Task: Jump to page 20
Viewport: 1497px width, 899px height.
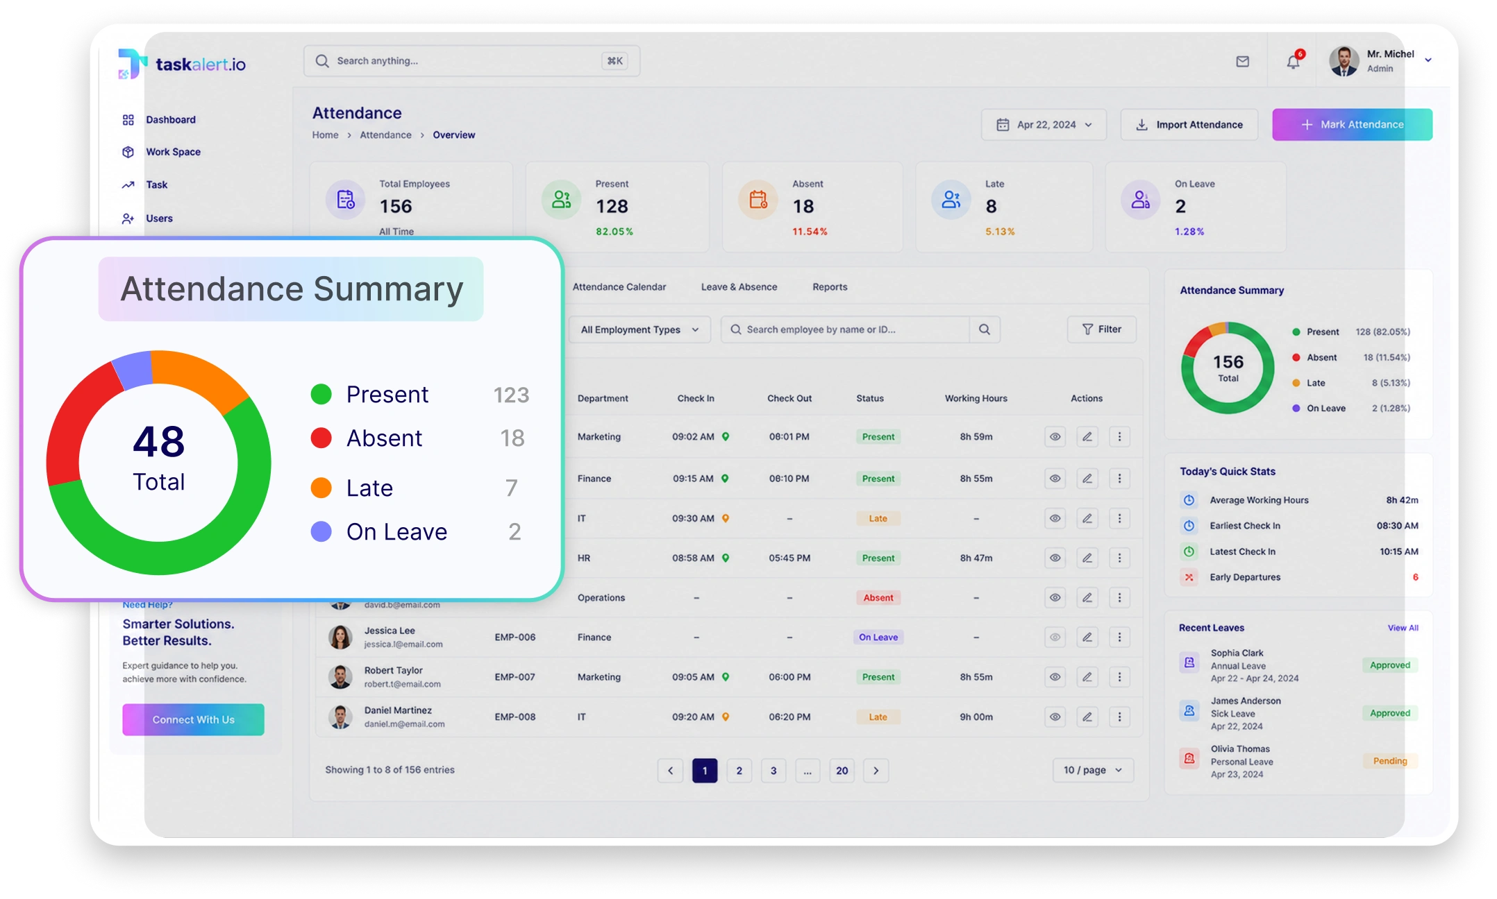Action: click(x=842, y=771)
